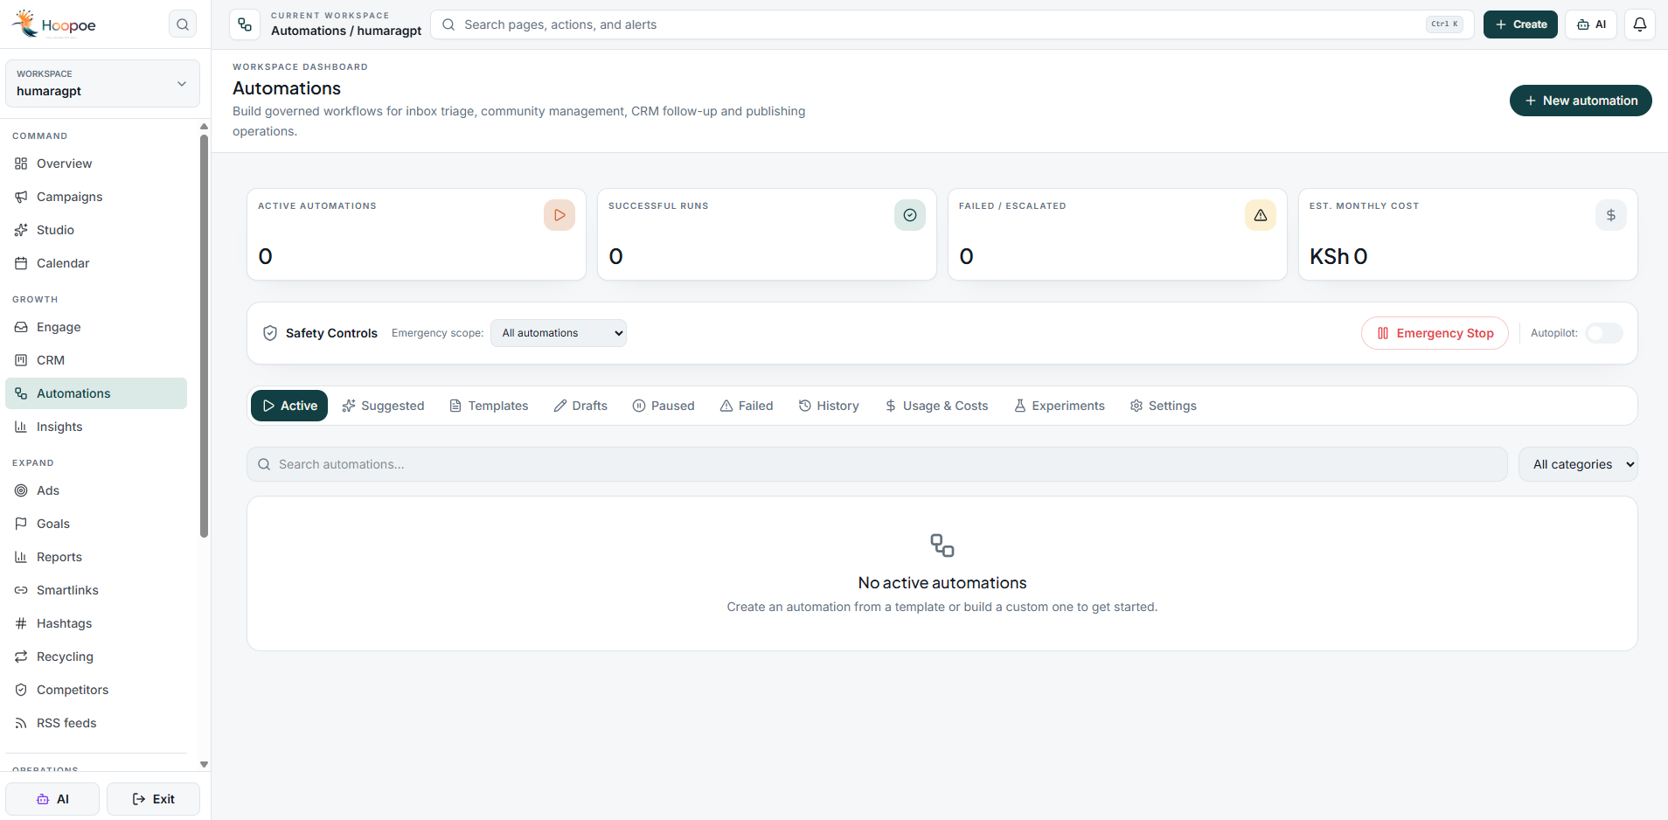The height and width of the screenshot is (820, 1668).
Task: Open All categories filter dropdown
Action: coord(1578,464)
